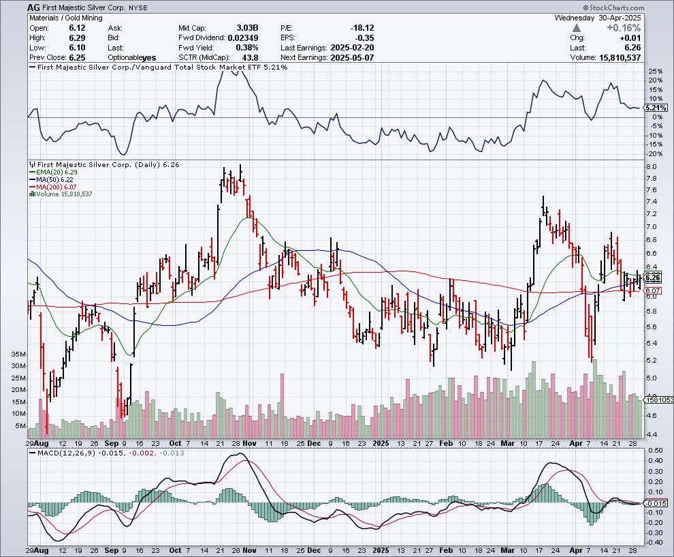Click the line marker before the Vanguard ratio title
This screenshot has height=557, width=674.
coord(31,67)
